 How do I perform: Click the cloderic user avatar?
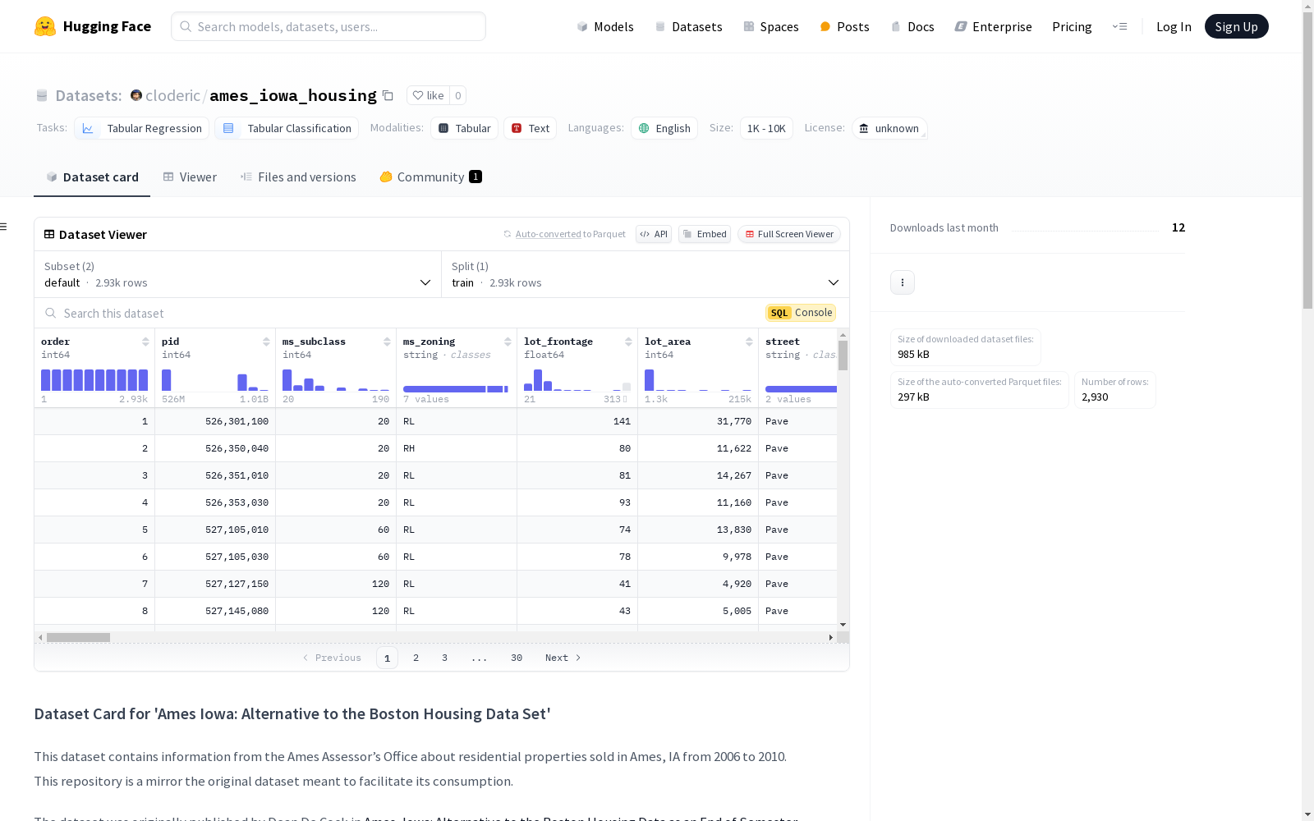tap(136, 95)
